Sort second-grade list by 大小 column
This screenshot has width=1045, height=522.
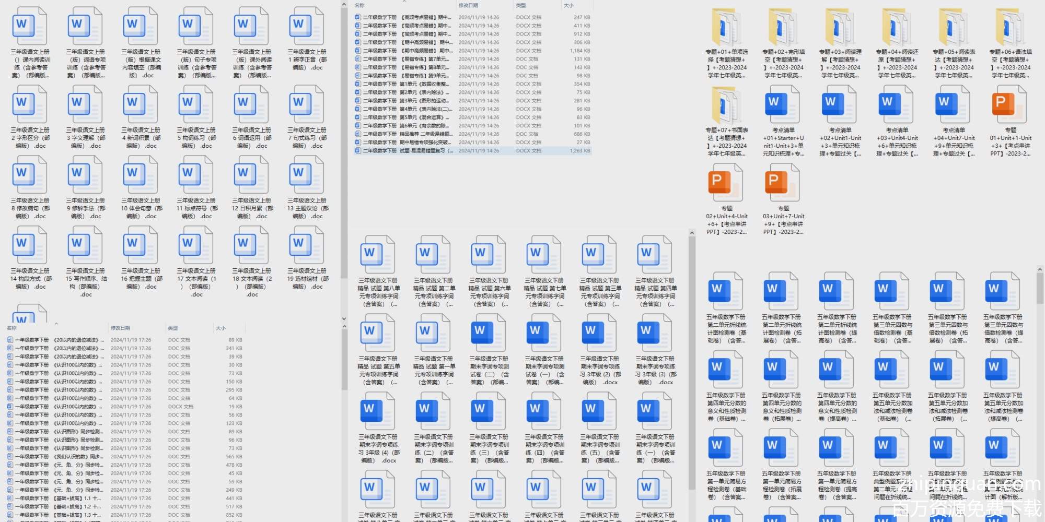click(568, 6)
